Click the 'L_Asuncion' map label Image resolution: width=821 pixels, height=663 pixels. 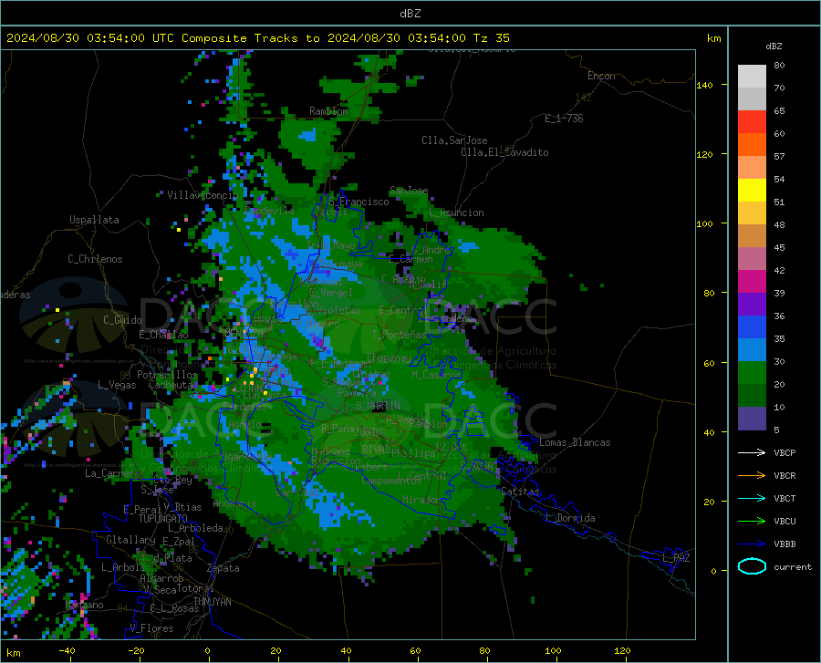coord(456,212)
